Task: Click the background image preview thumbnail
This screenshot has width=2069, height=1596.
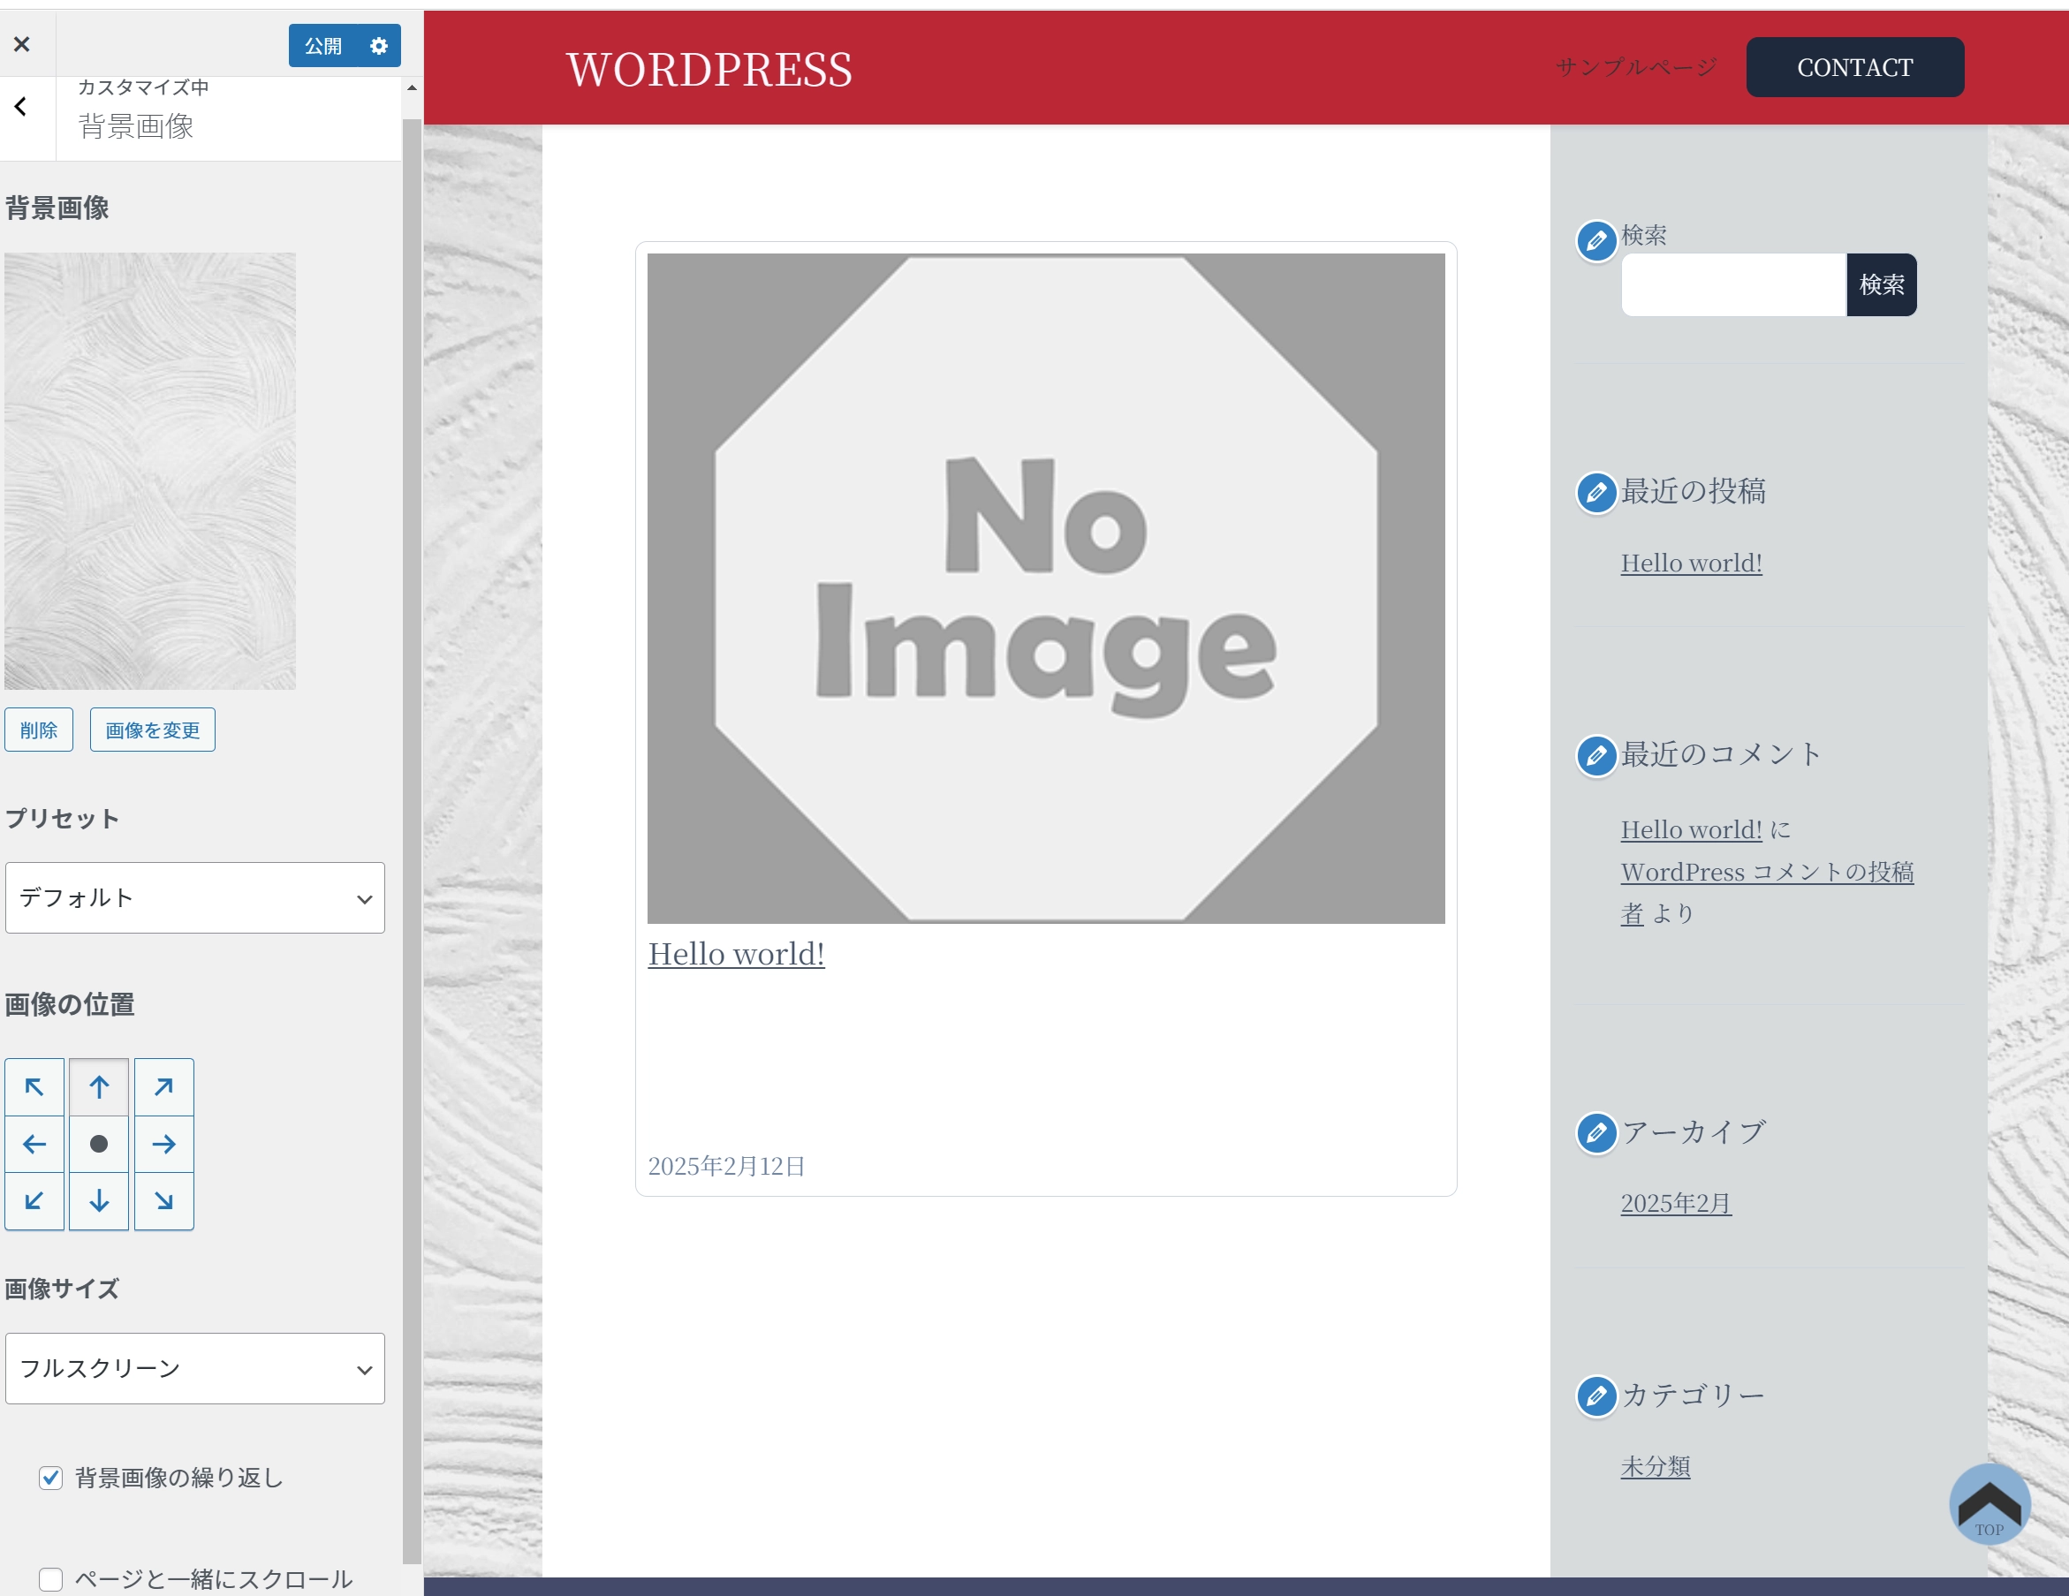Action: pyautogui.click(x=149, y=471)
